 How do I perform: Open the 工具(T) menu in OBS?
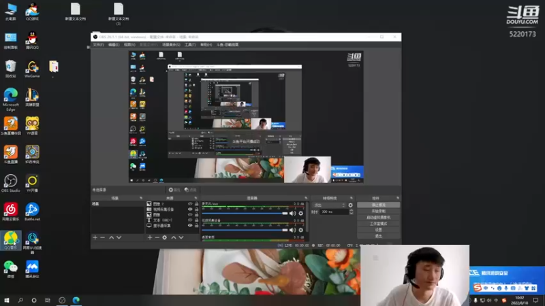tap(190, 45)
